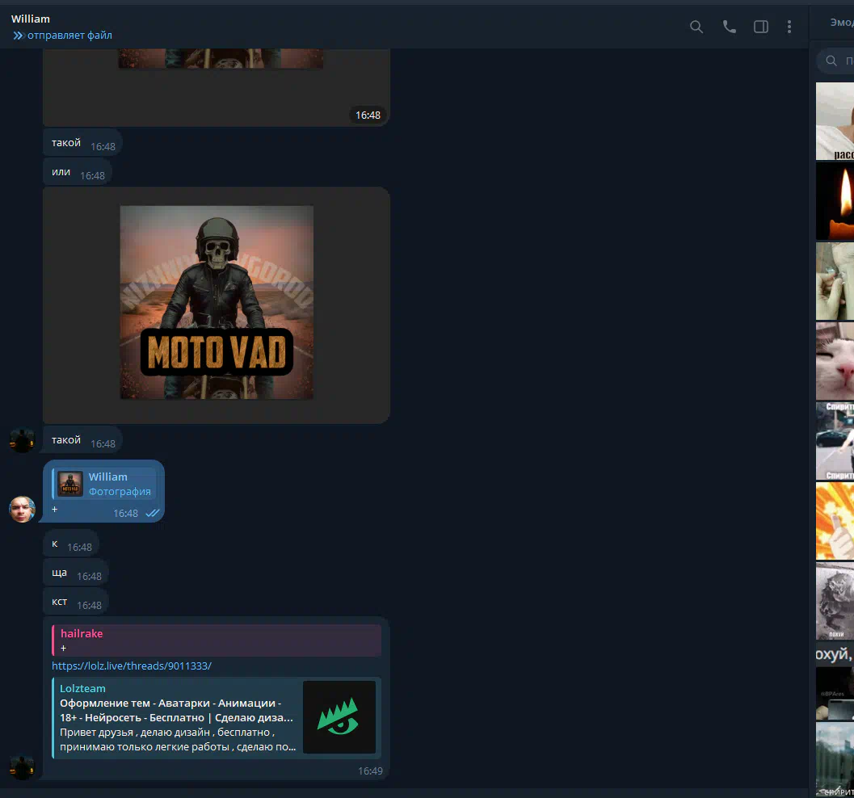Image resolution: width=854 pixels, height=798 pixels.
Task: Select the candle flame GIF
Action: tap(835, 201)
